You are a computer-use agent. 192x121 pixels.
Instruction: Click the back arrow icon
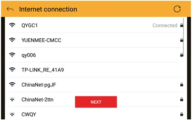point(10,9)
